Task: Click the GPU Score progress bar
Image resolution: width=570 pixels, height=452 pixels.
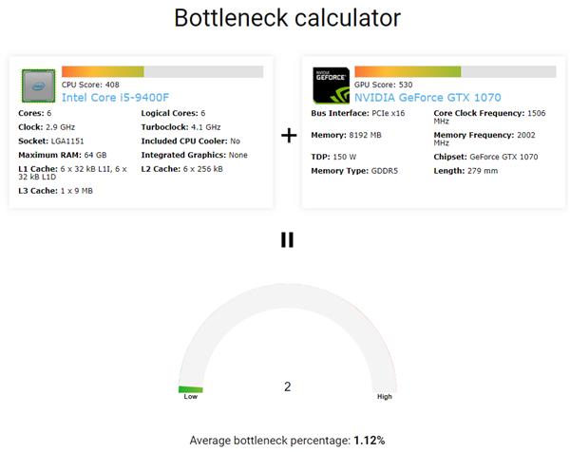Action: (454, 71)
